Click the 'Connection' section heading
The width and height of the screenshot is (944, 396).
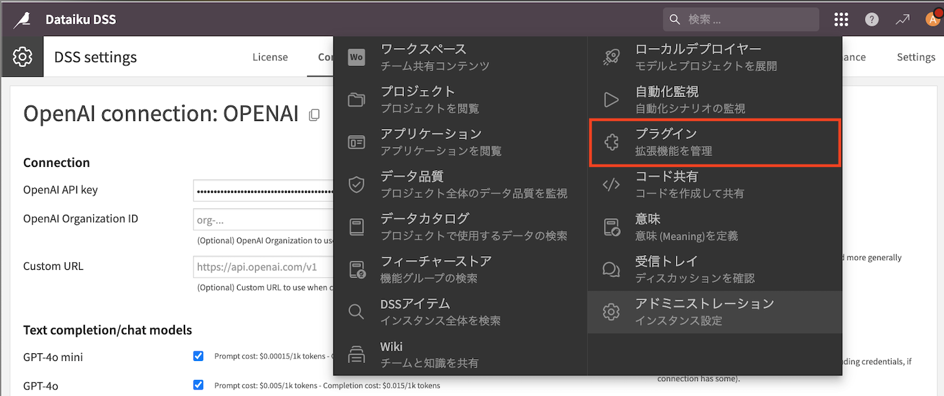tap(56, 162)
